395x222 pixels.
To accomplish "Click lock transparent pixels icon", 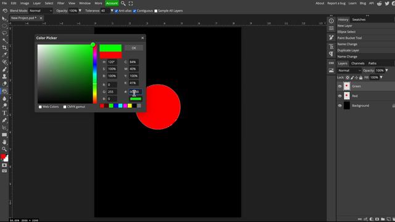I will [347, 78].
